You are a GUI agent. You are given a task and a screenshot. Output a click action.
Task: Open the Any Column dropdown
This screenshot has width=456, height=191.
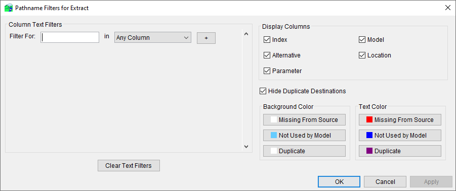click(x=153, y=38)
